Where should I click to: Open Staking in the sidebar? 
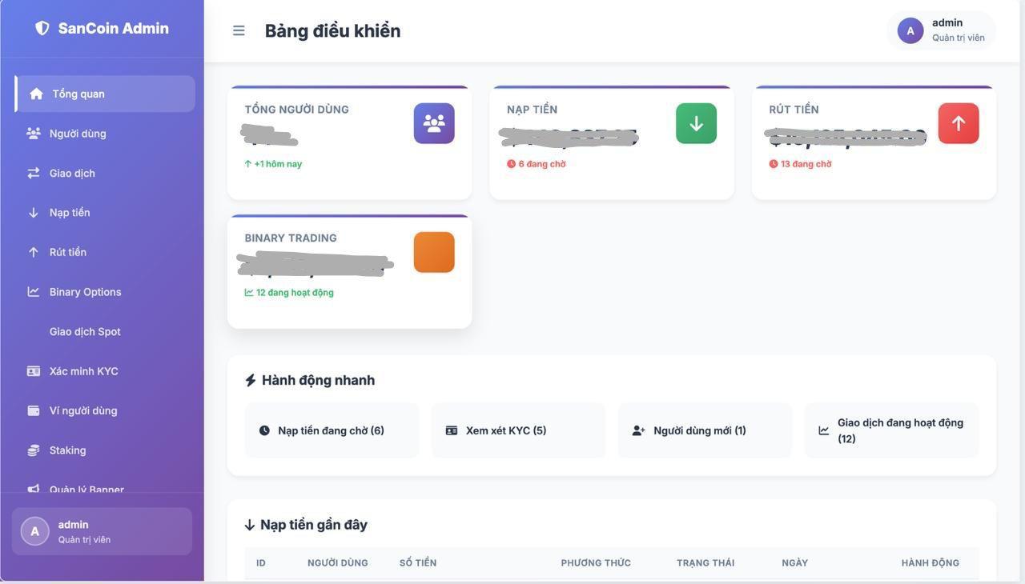click(67, 450)
